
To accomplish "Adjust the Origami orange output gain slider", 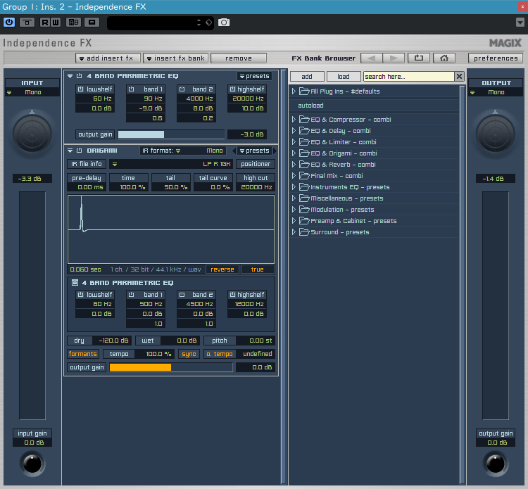I will pos(171,367).
